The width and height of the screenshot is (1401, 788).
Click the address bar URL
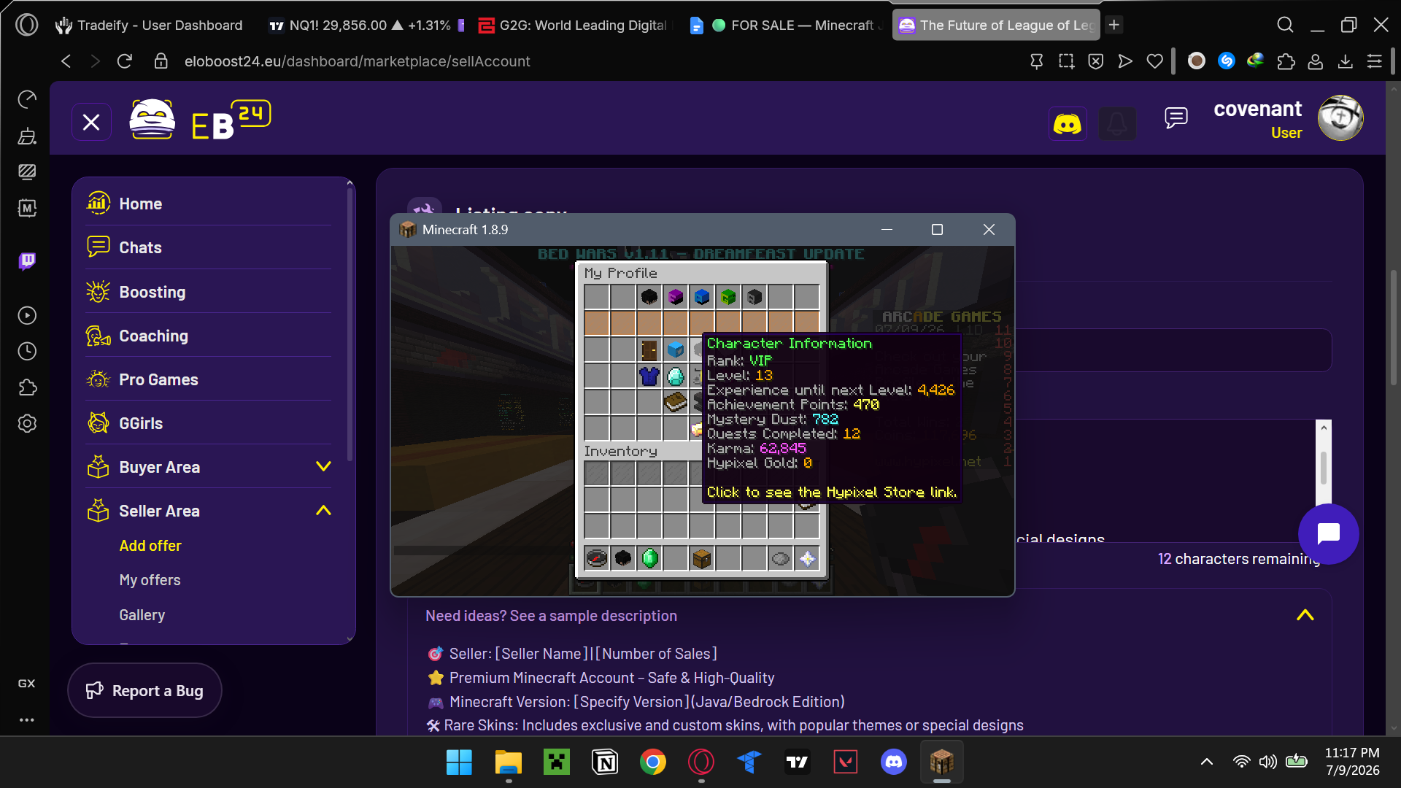point(357,61)
